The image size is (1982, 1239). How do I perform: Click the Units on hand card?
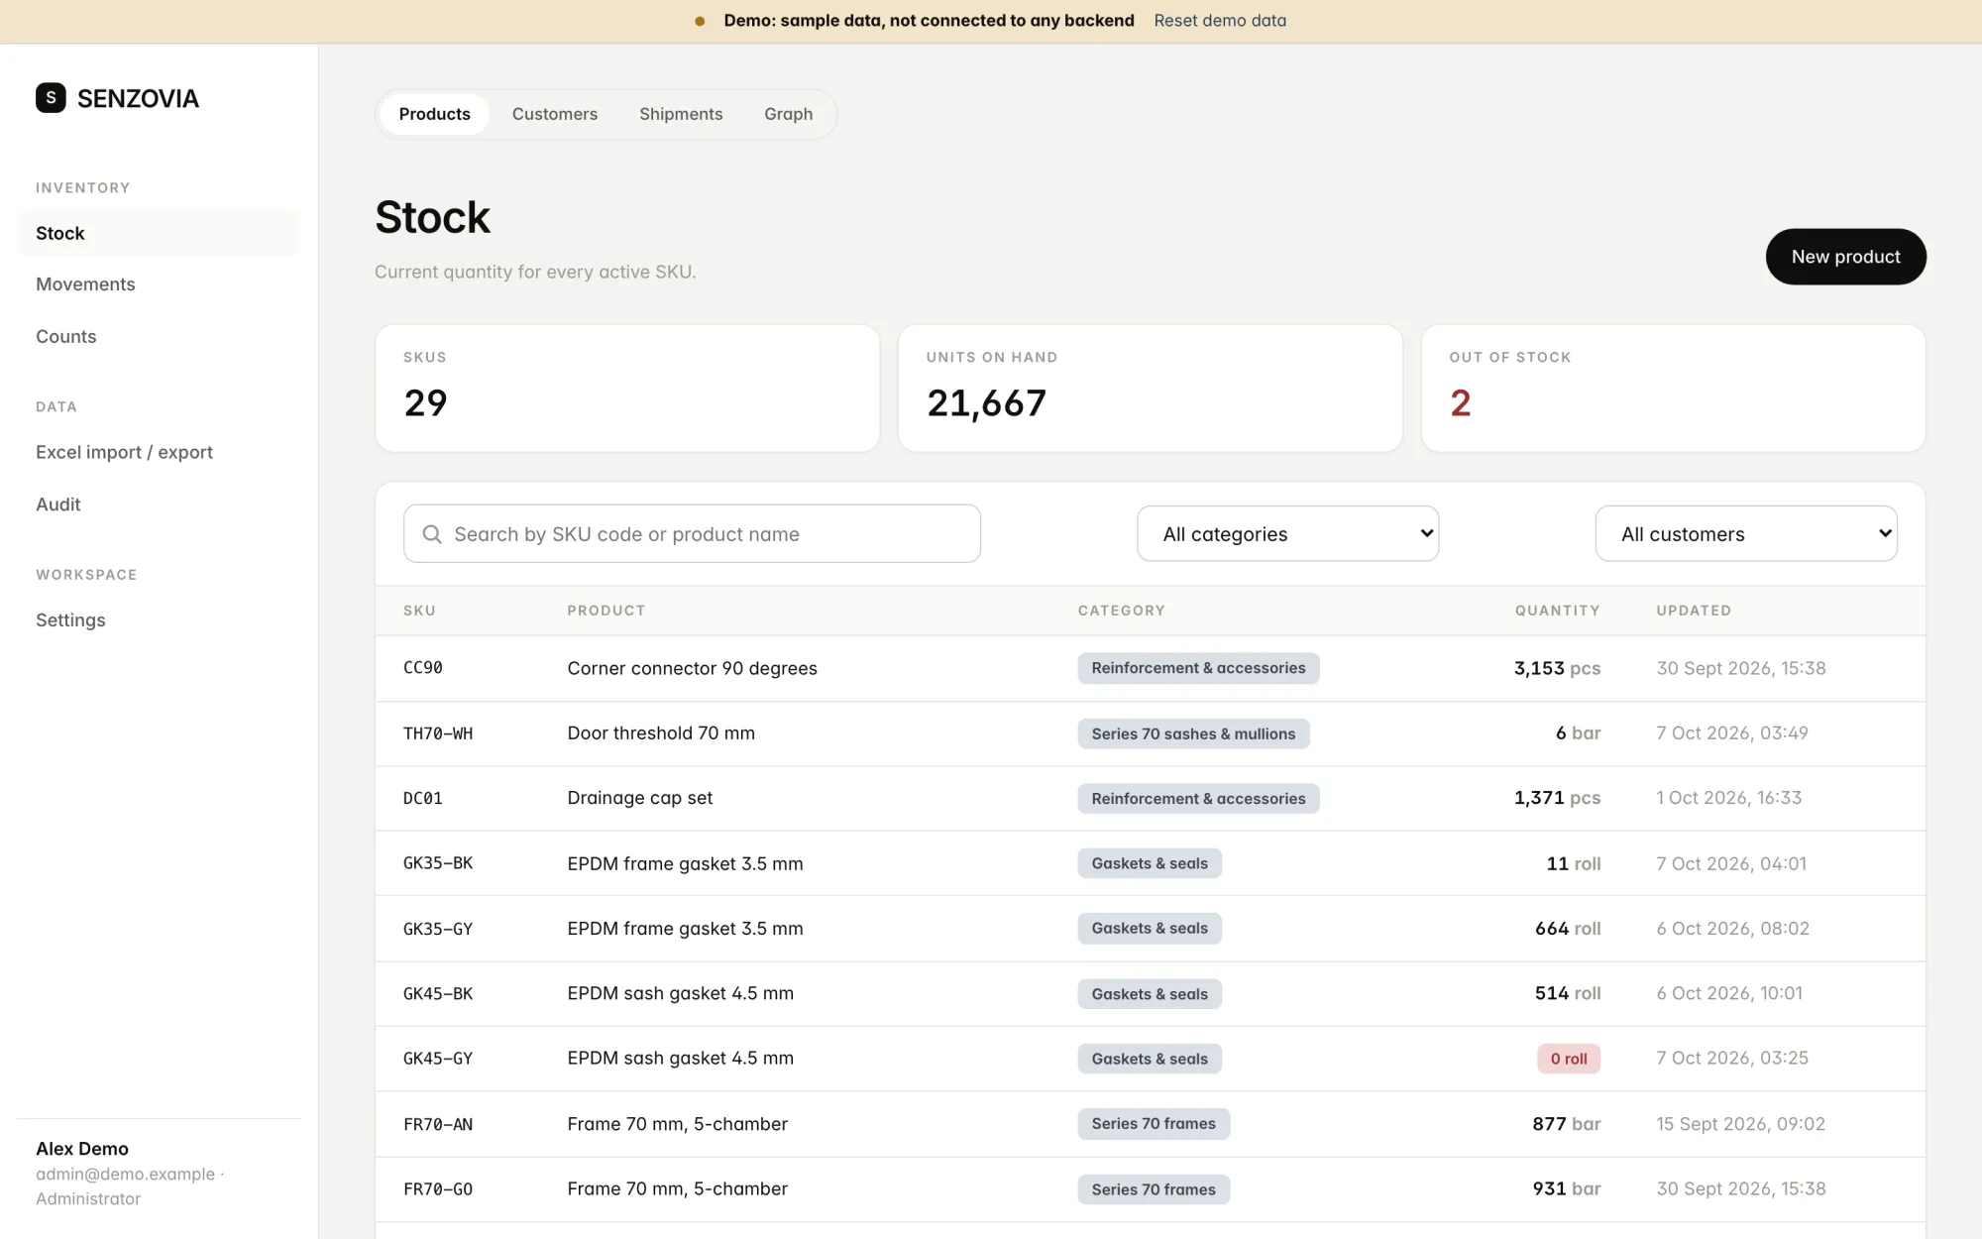pyautogui.click(x=1150, y=389)
